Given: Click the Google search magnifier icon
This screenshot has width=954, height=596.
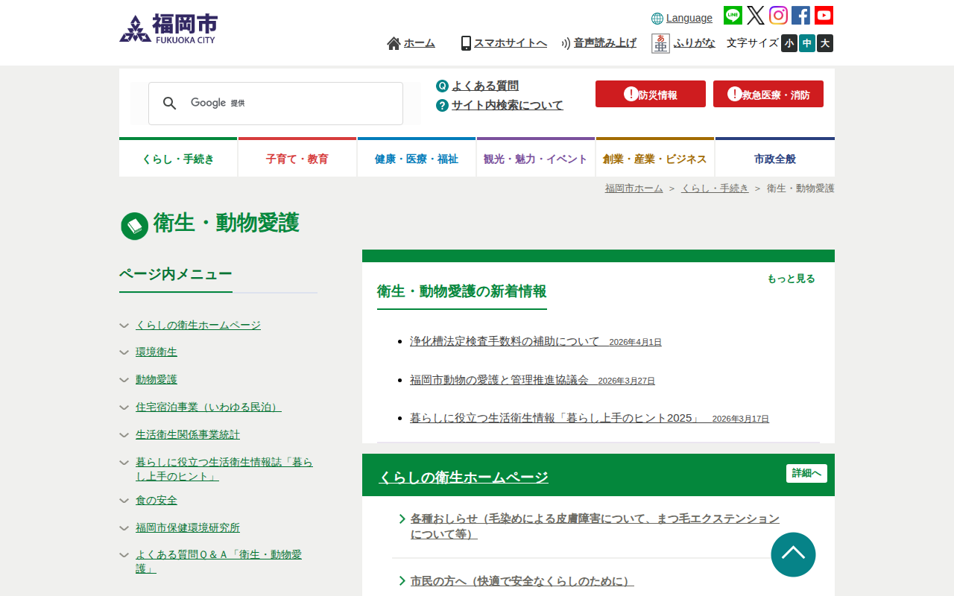Looking at the screenshot, I should (x=170, y=104).
